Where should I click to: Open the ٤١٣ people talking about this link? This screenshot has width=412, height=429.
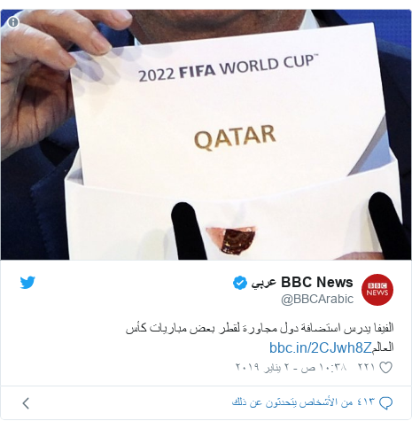pos(303,402)
